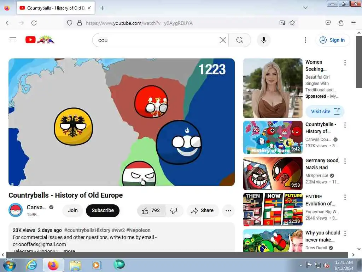
Task: Open options for Germany Good video
Action: pos(345,161)
